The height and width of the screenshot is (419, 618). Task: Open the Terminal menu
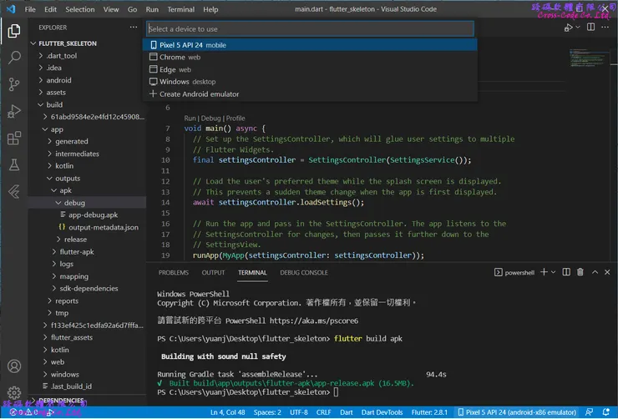[x=180, y=9]
